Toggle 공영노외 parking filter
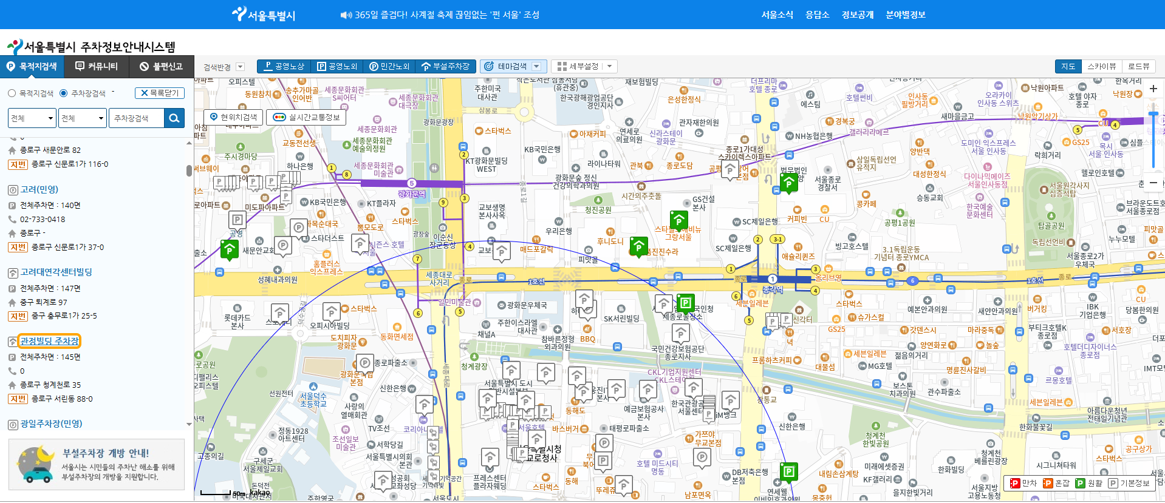This screenshot has height=503, width=1165. pyautogui.click(x=337, y=66)
